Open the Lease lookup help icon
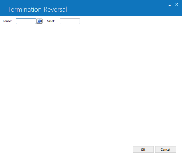 (x=39, y=21)
